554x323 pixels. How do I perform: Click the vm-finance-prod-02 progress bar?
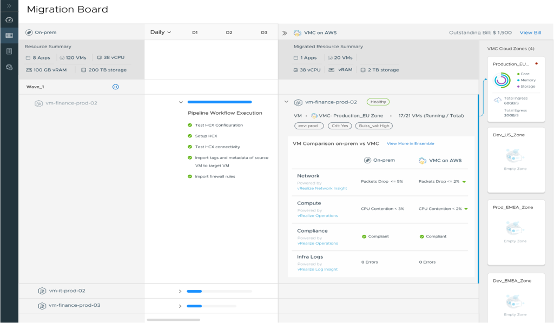219,102
